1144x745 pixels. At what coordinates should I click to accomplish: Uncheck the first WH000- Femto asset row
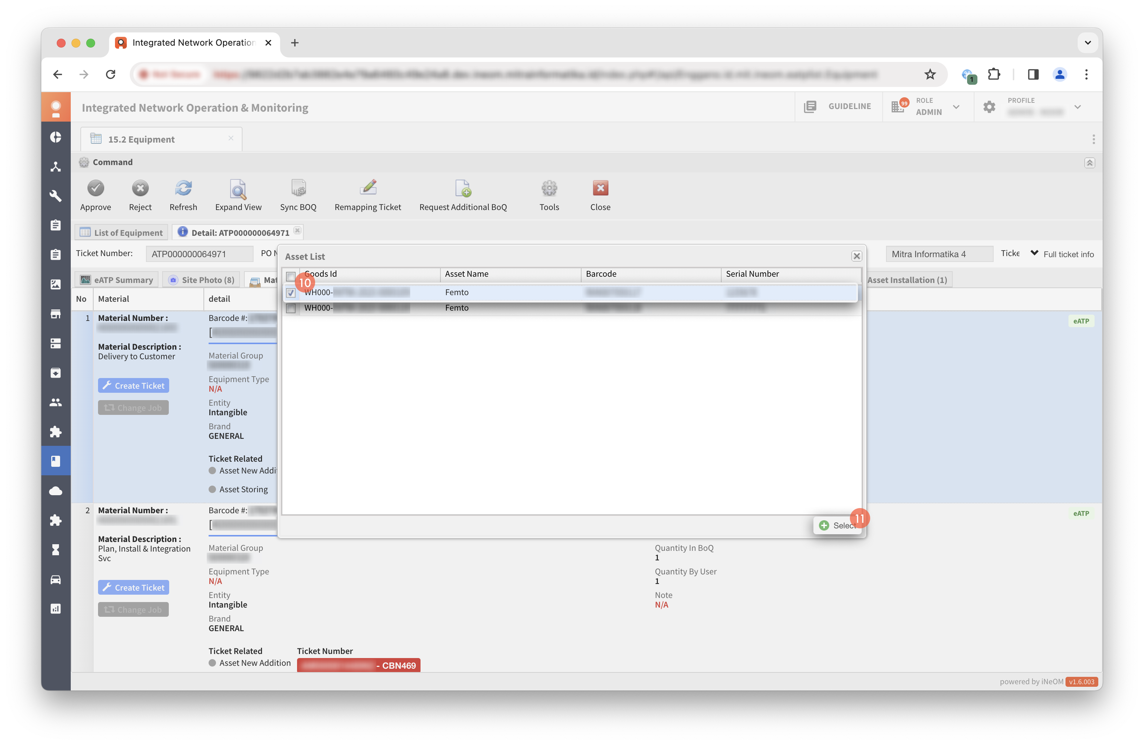point(291,292)
